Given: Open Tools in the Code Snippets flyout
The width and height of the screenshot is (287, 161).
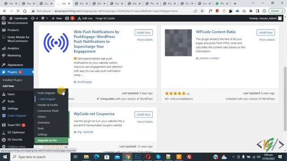Looking at the screenshot, I should click(x=41, y=128).
